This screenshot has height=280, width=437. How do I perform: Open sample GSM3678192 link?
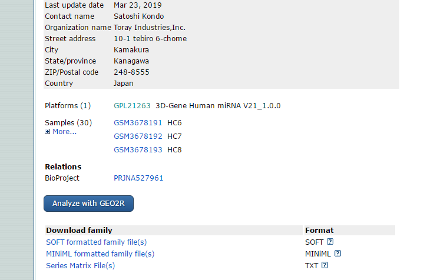tap(138, 136)
